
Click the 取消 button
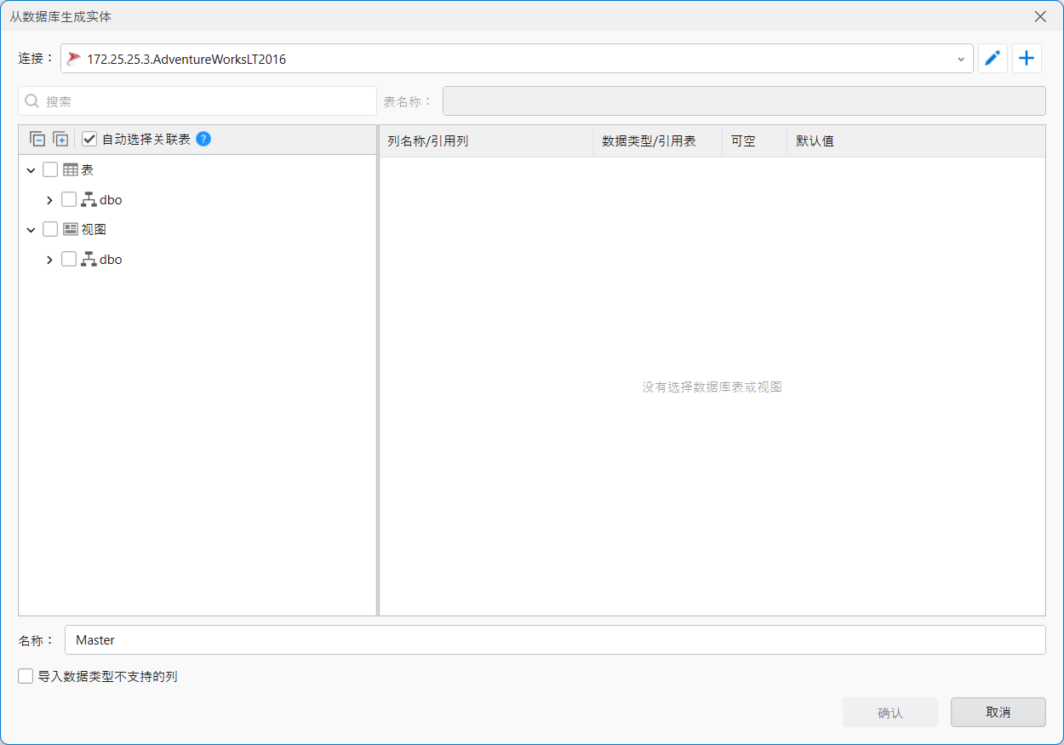tap(998, 712)
